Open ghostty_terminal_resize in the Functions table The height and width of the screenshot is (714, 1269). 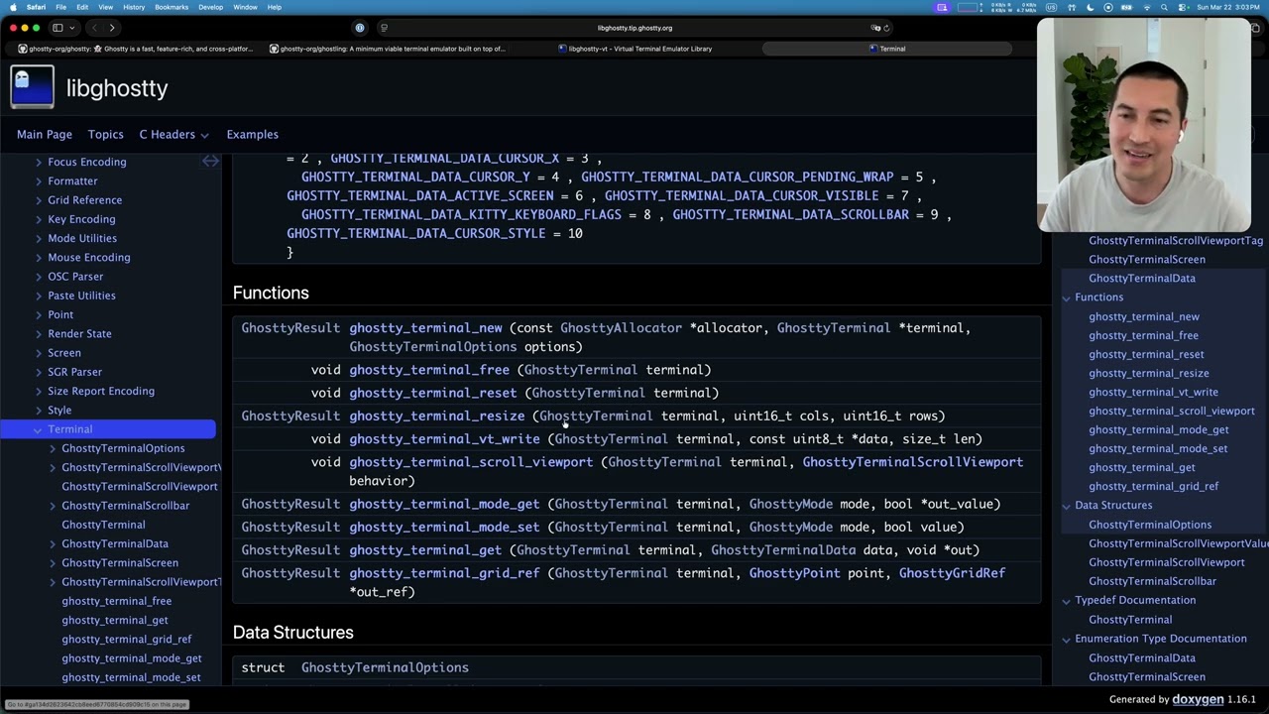pyautogui.click(x=437, y=416)
